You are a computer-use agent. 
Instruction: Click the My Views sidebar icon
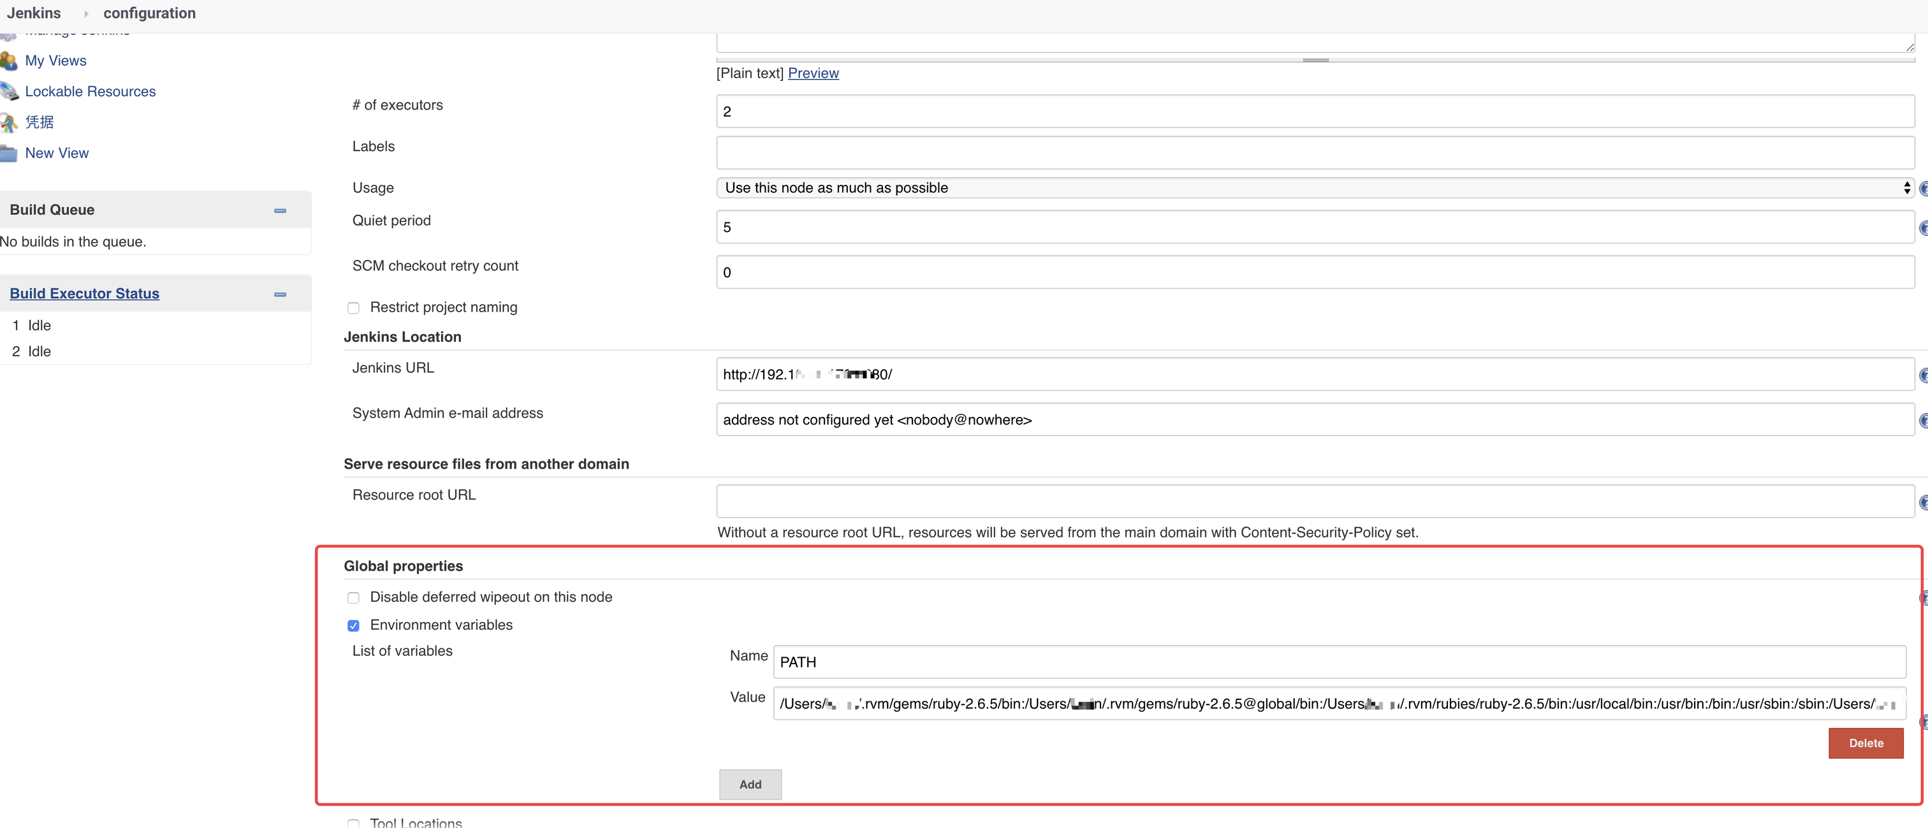[8, 61]
